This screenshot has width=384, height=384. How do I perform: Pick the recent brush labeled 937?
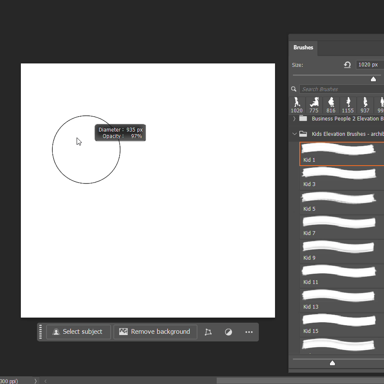(365, 105)
